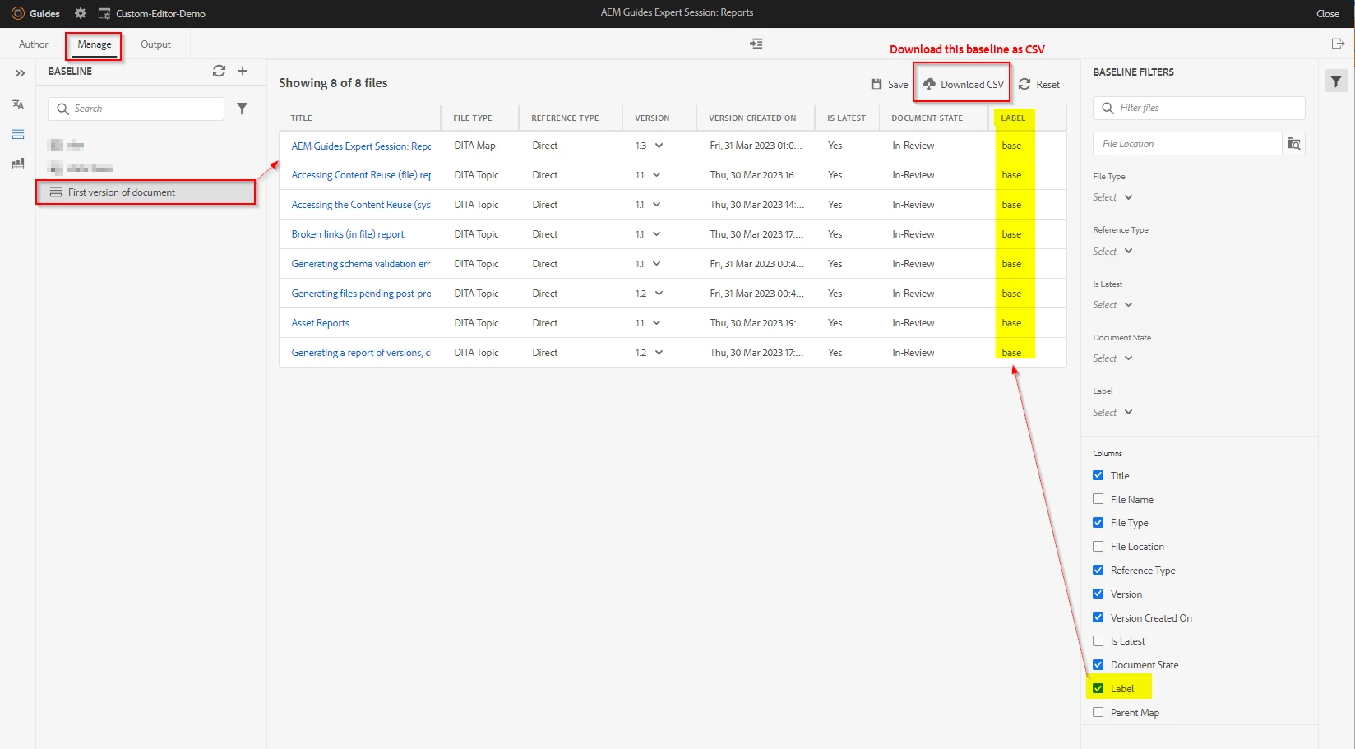Download this baseline as CSV
The image size is (1355, 749).
tap(964, 84)
